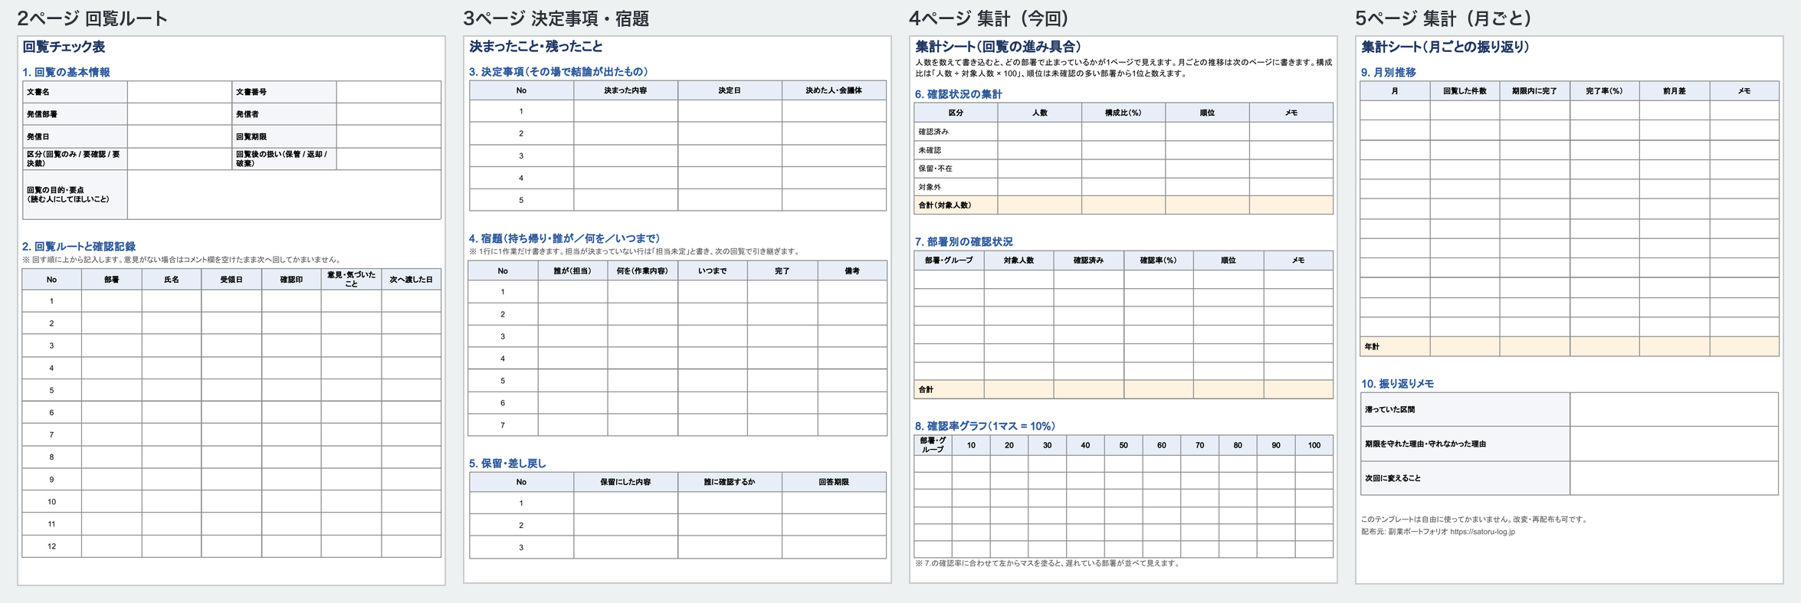This screenshot has width=1801, height=603.
Task: Click the 次へ渡した日 column header
Action: (x=411, y=280)
